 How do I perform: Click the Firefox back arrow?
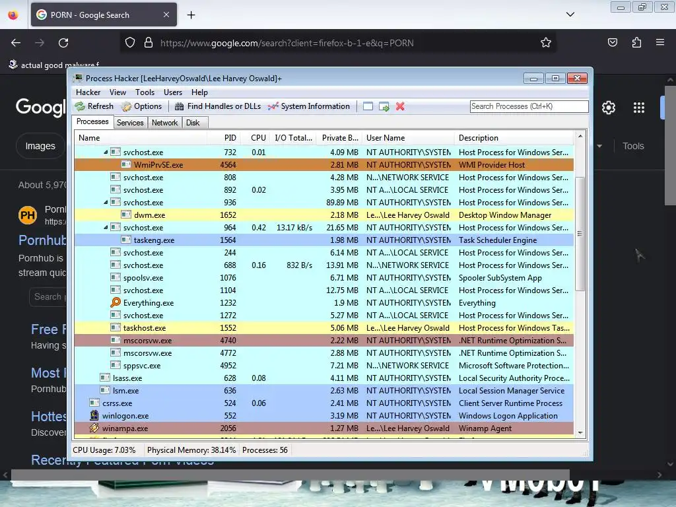[16, 43]
